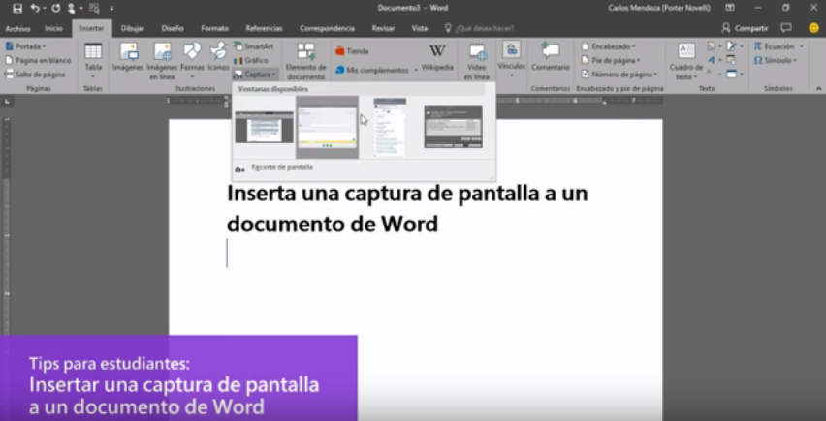826x421 pixels.
Task: Insert a Comentario from the ribbon
Action: [x=551, y=57]
